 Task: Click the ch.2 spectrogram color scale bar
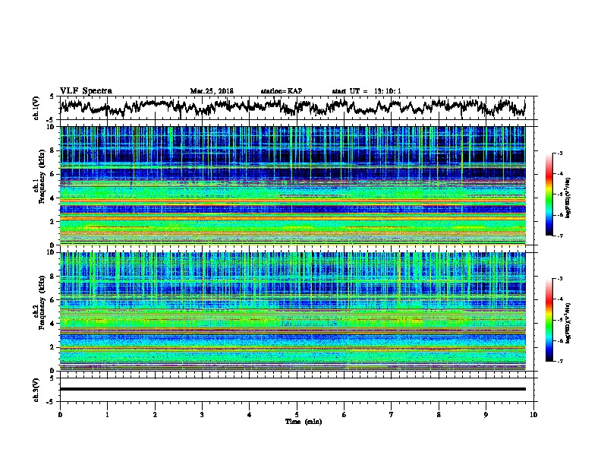click(549, 320)
